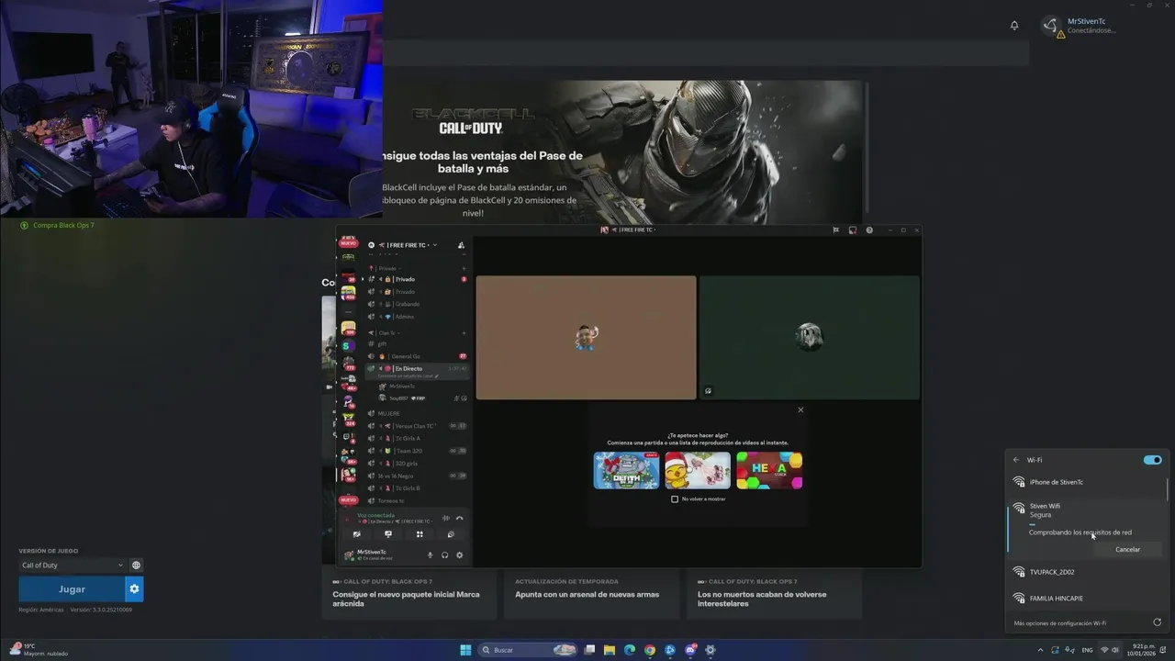
Task: Toggle Discord camera button in voice panel
Action: 357,534
